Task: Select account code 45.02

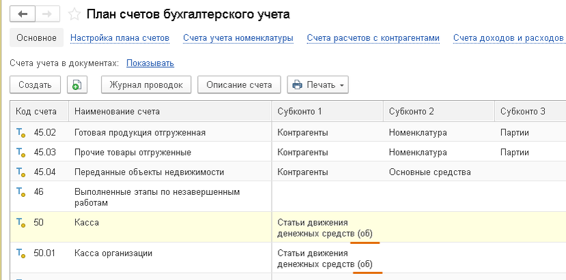Action: (45, 133)
